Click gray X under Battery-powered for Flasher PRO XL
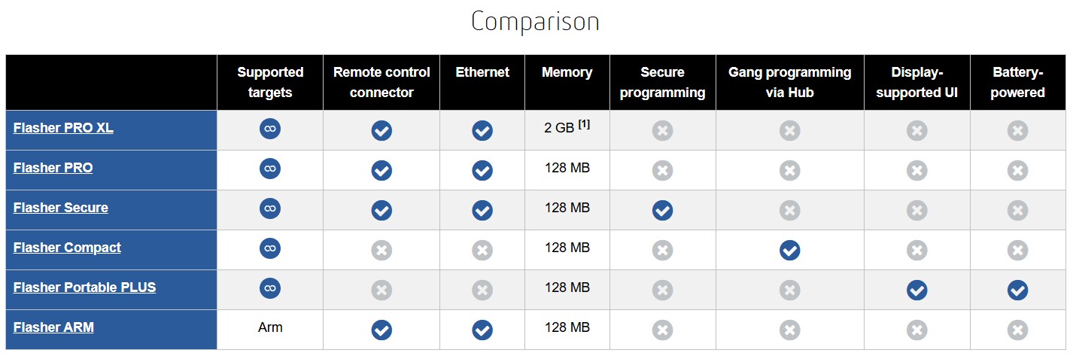The height and width of the screenshot is (359, 1073). pos(1017,130)
